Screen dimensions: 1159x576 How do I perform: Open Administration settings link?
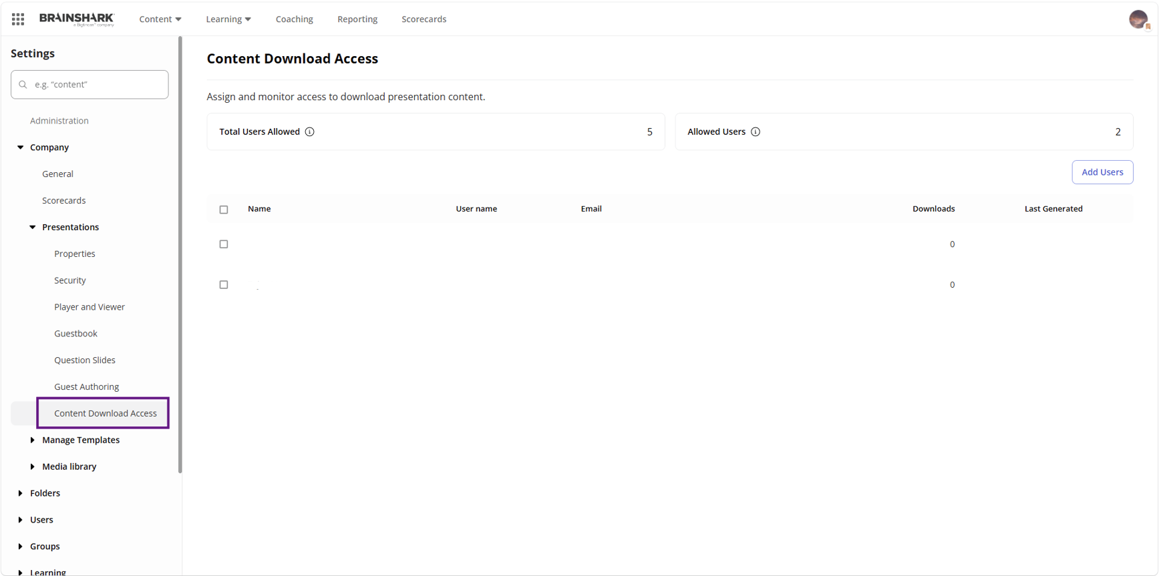click(59, 121)
